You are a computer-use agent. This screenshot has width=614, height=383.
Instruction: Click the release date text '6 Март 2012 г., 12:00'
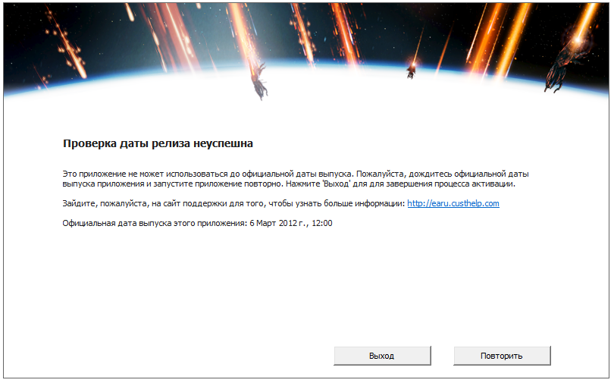point(291,223)
